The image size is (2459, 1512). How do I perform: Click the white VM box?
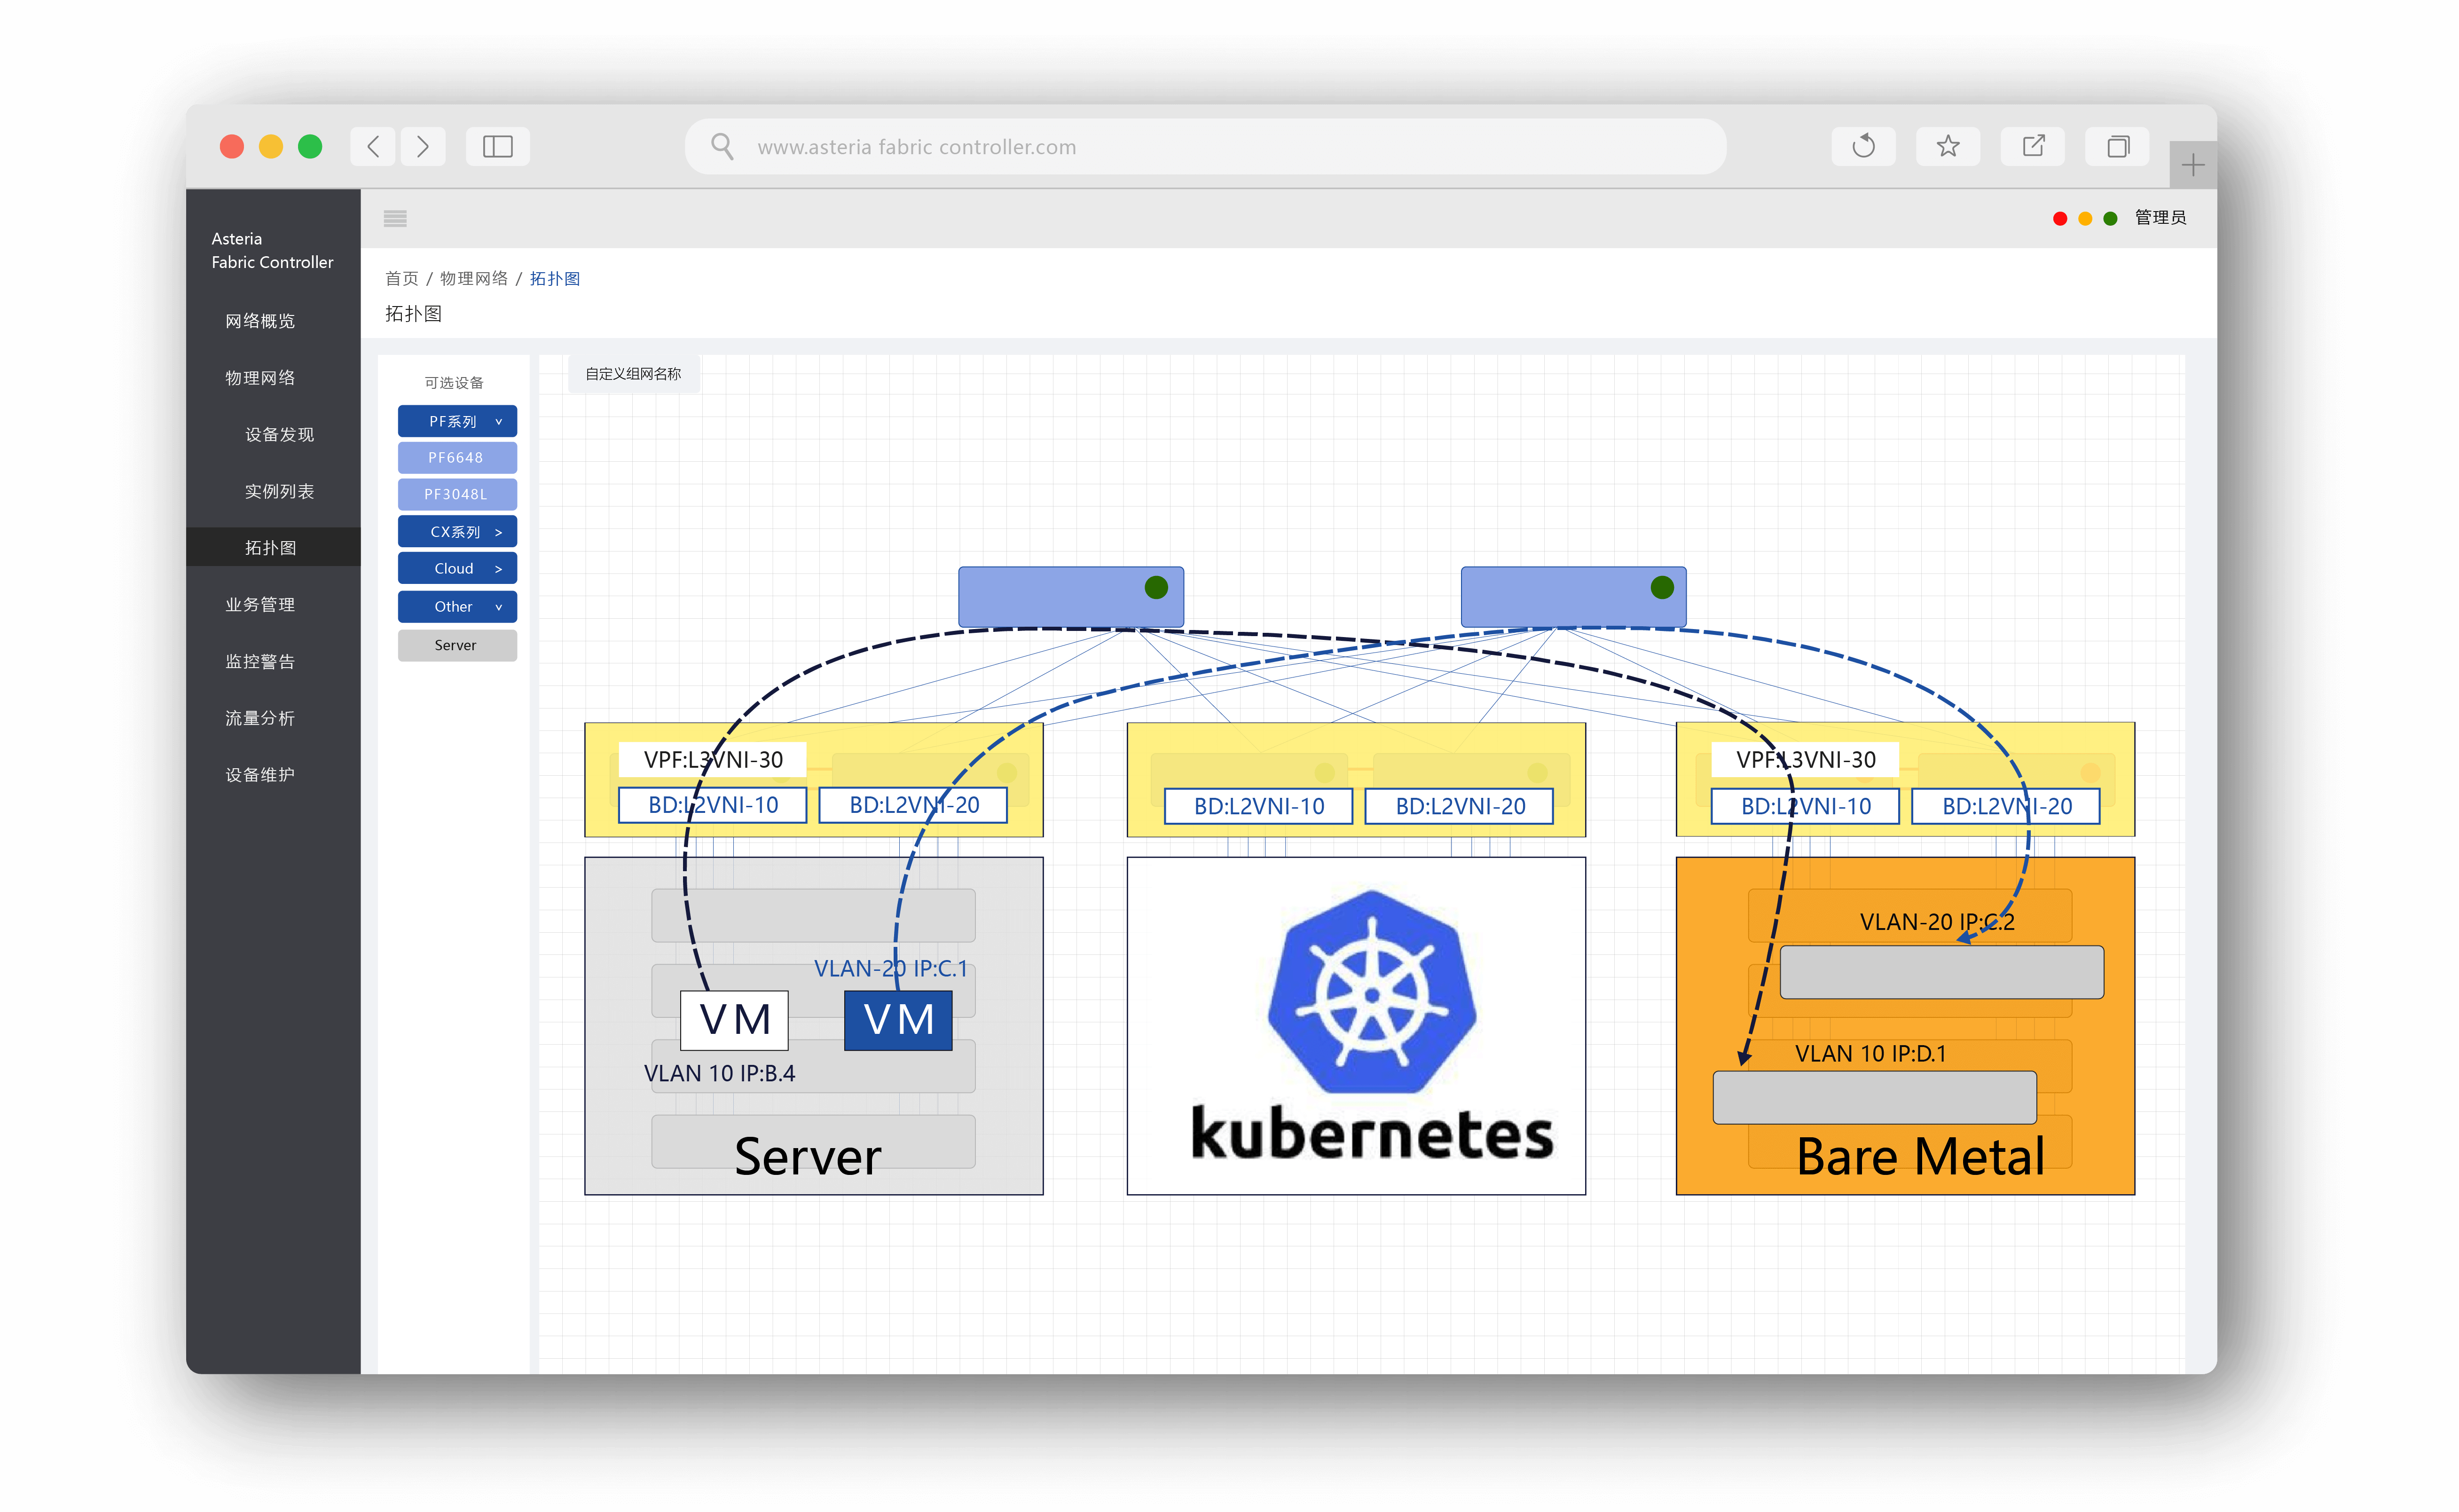click(735, 1020)
